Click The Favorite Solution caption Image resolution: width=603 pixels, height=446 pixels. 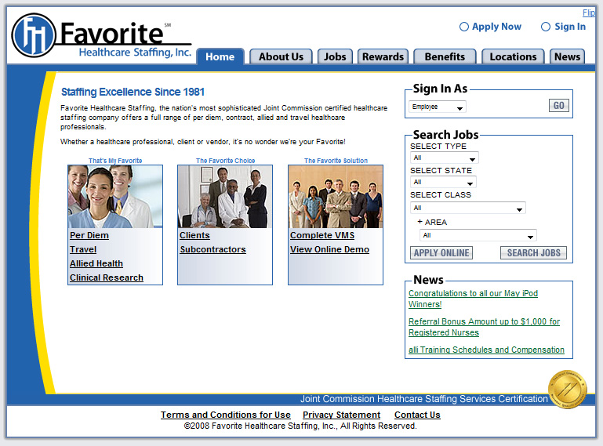(x=336, y=161)
